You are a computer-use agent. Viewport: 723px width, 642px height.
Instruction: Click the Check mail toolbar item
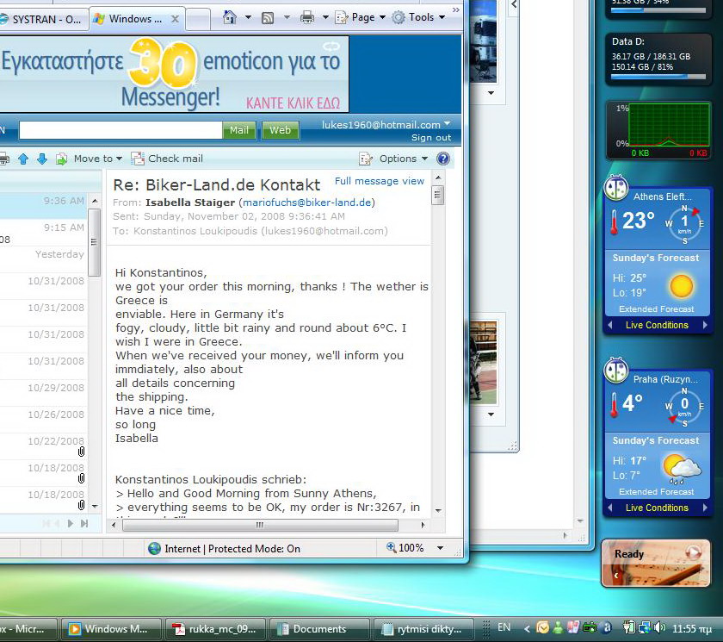click(x=167, y=159)
